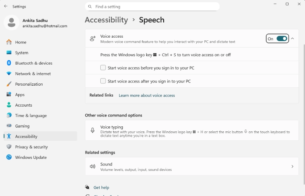Click the Voice access speaking-head icon
This screenshot has height=196, width=305.
click(x=93, y=38)
